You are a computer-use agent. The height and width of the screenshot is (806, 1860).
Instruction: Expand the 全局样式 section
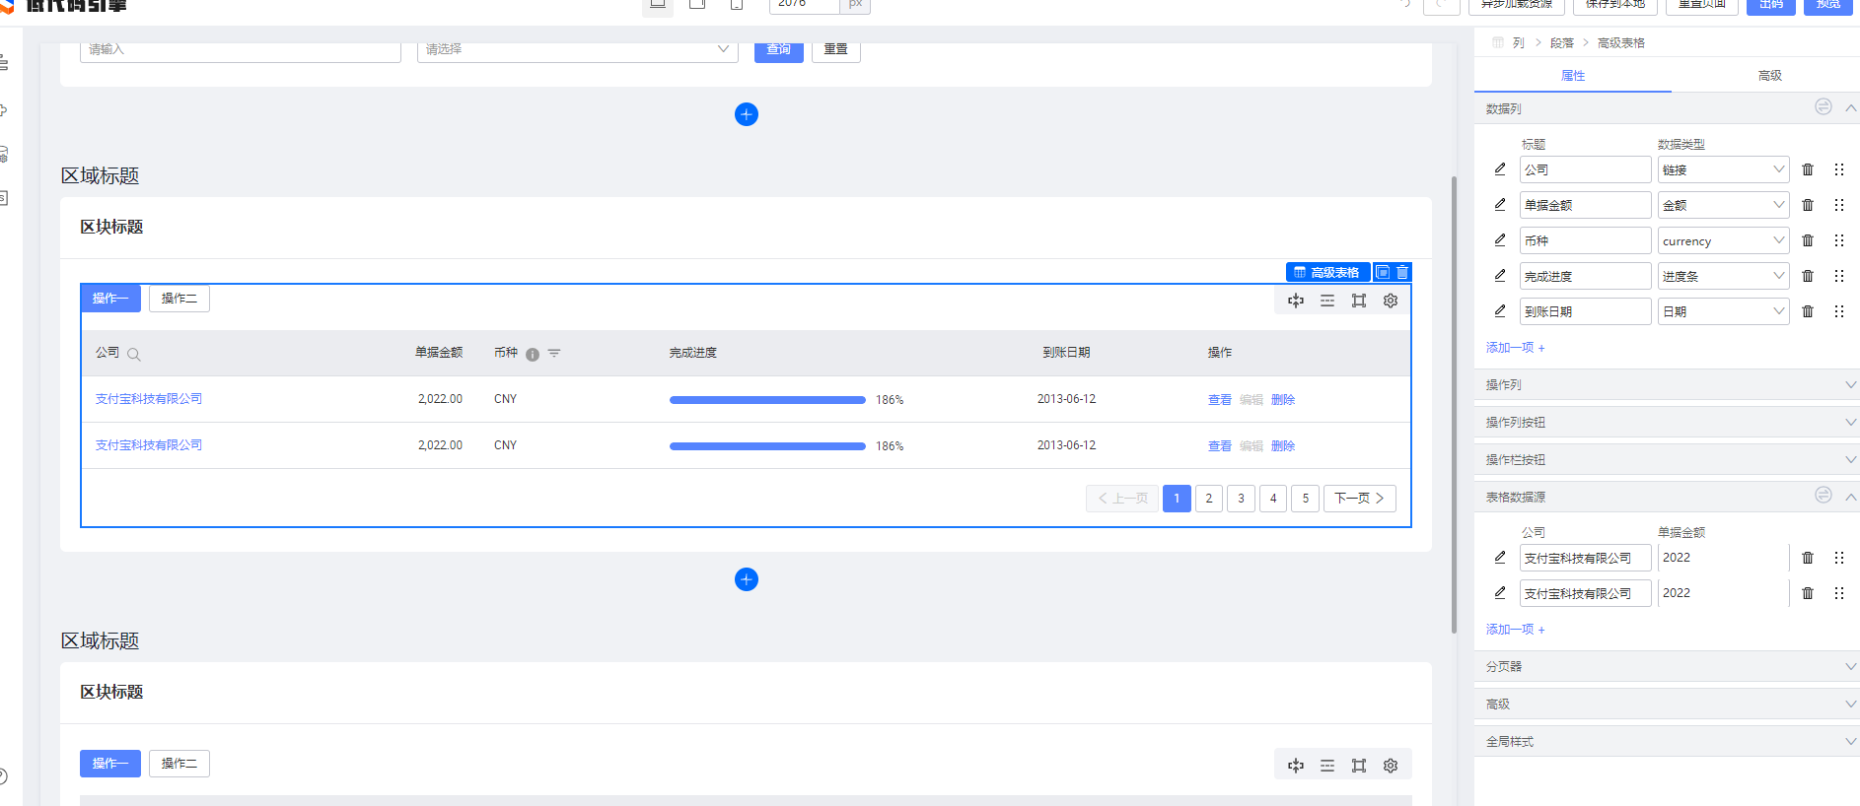pos(1667,741)
